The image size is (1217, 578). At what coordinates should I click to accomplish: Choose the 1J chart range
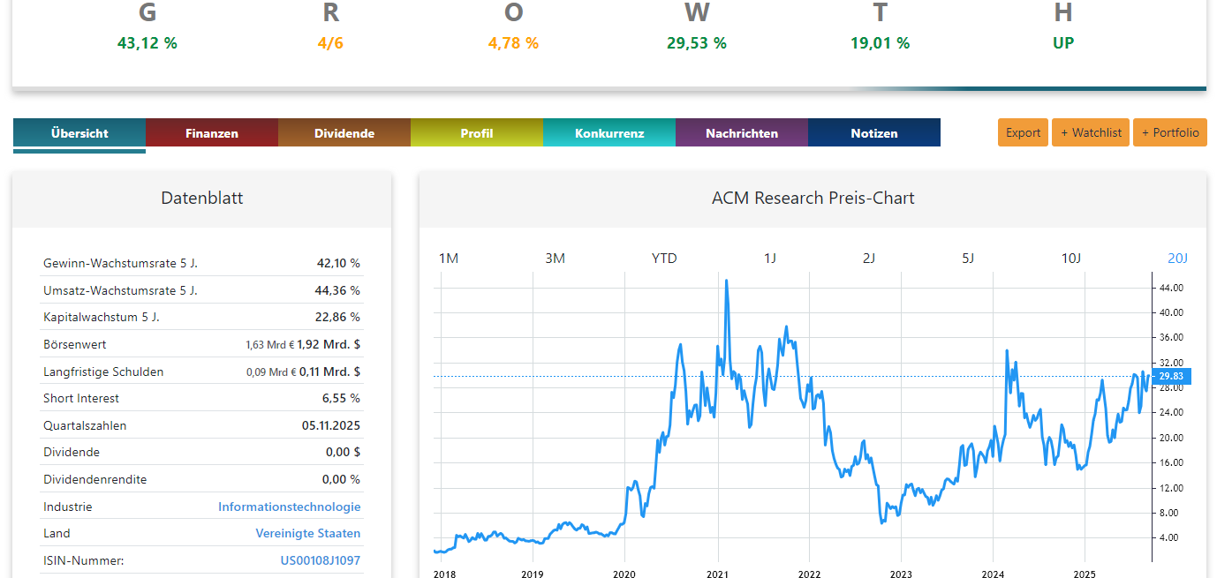coord(770,258)
